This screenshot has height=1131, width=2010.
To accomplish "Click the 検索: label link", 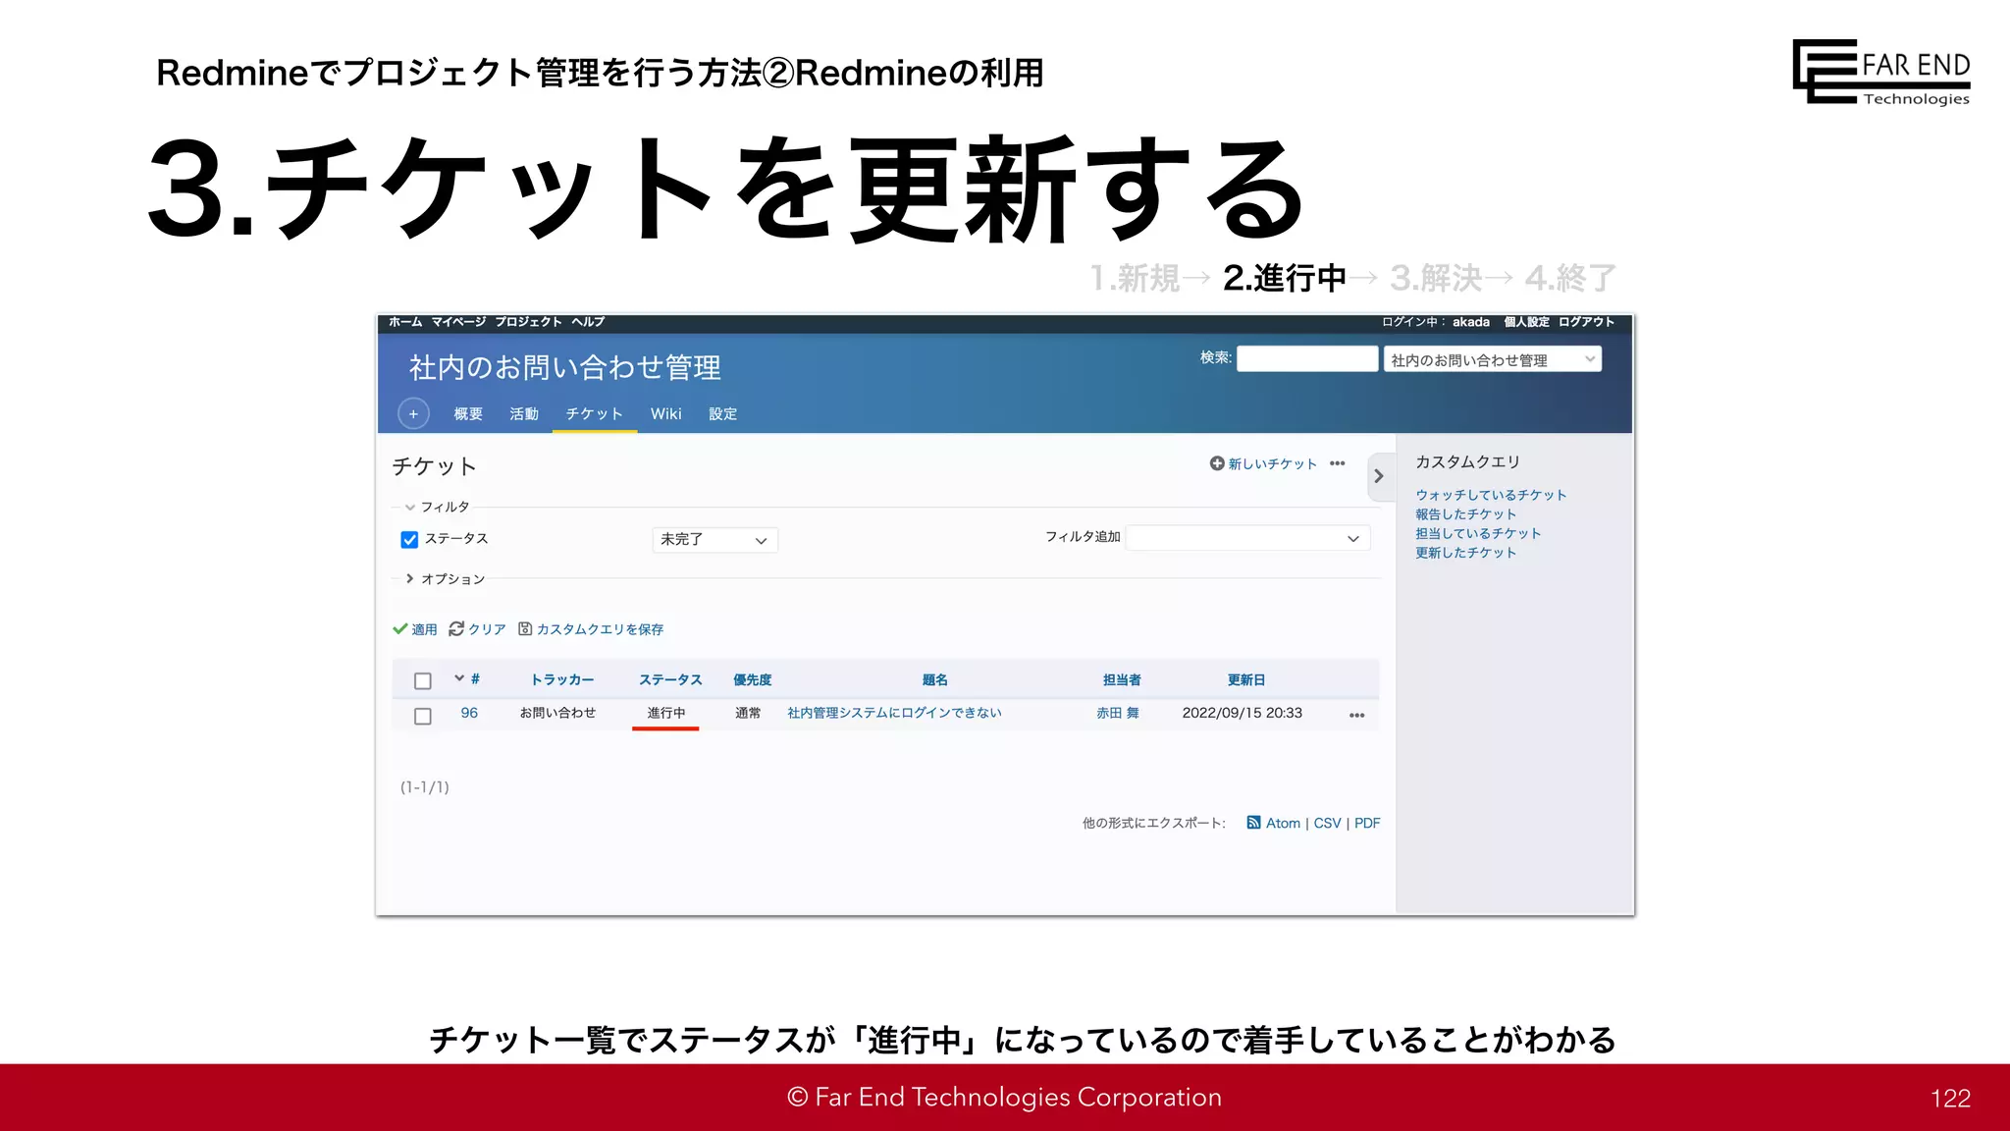I will click(x=1216, y=357).
